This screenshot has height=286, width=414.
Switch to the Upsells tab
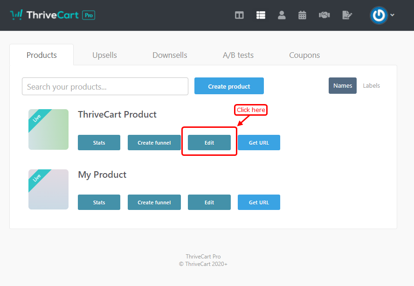point(104,55)
